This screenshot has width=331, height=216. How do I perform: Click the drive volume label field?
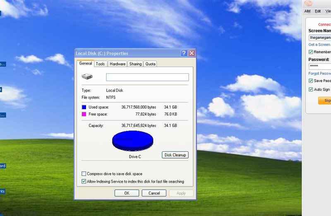pos(147,77)
